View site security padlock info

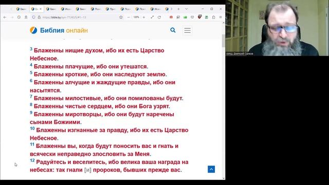39,17
